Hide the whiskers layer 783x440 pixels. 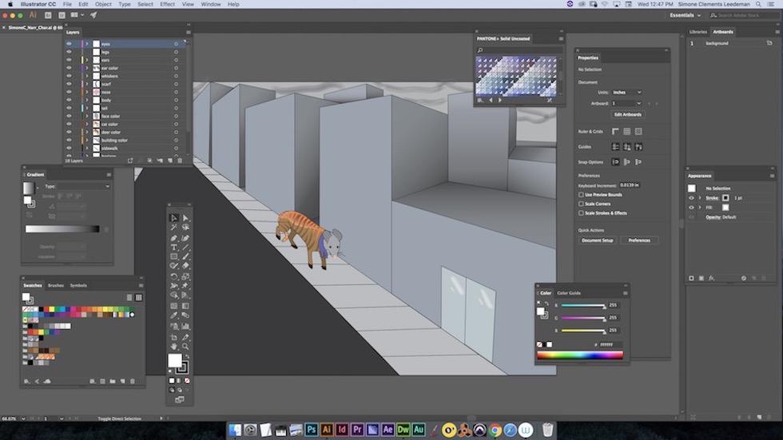[69, 76]
